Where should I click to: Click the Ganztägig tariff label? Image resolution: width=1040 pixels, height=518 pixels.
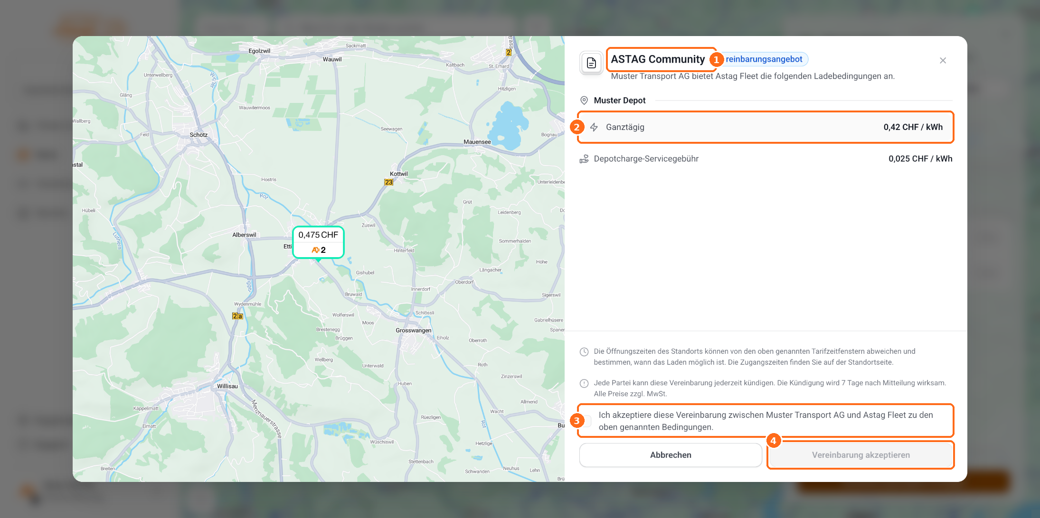click(625, 127)
